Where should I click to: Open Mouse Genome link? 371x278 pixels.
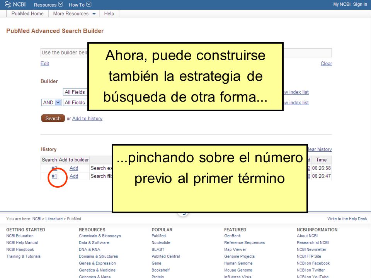point(238,270)
